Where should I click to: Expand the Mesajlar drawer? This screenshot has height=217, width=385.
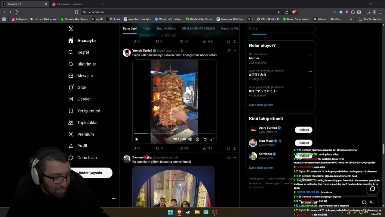371,202
